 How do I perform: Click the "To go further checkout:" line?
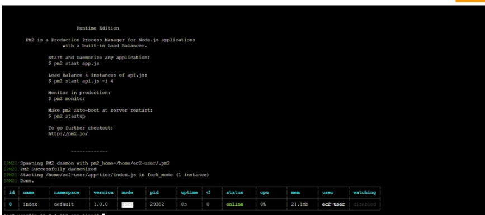click(81, 128)
